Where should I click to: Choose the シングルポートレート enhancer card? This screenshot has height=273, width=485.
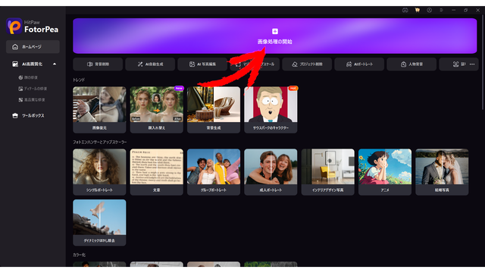tap(99, 172)
